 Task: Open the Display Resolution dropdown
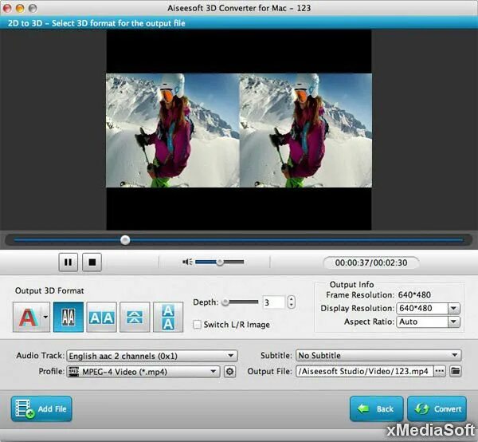click(428, 308)
